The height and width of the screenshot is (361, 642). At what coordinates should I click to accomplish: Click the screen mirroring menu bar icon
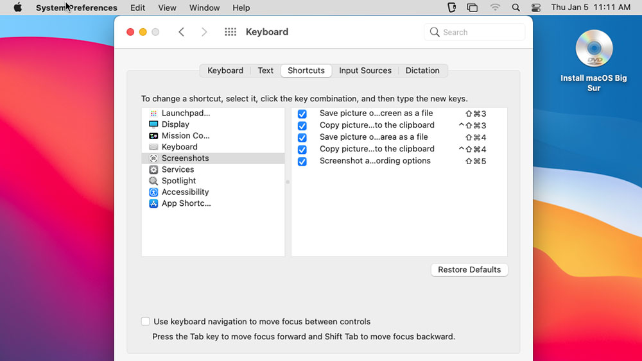[x=472, y=7]
